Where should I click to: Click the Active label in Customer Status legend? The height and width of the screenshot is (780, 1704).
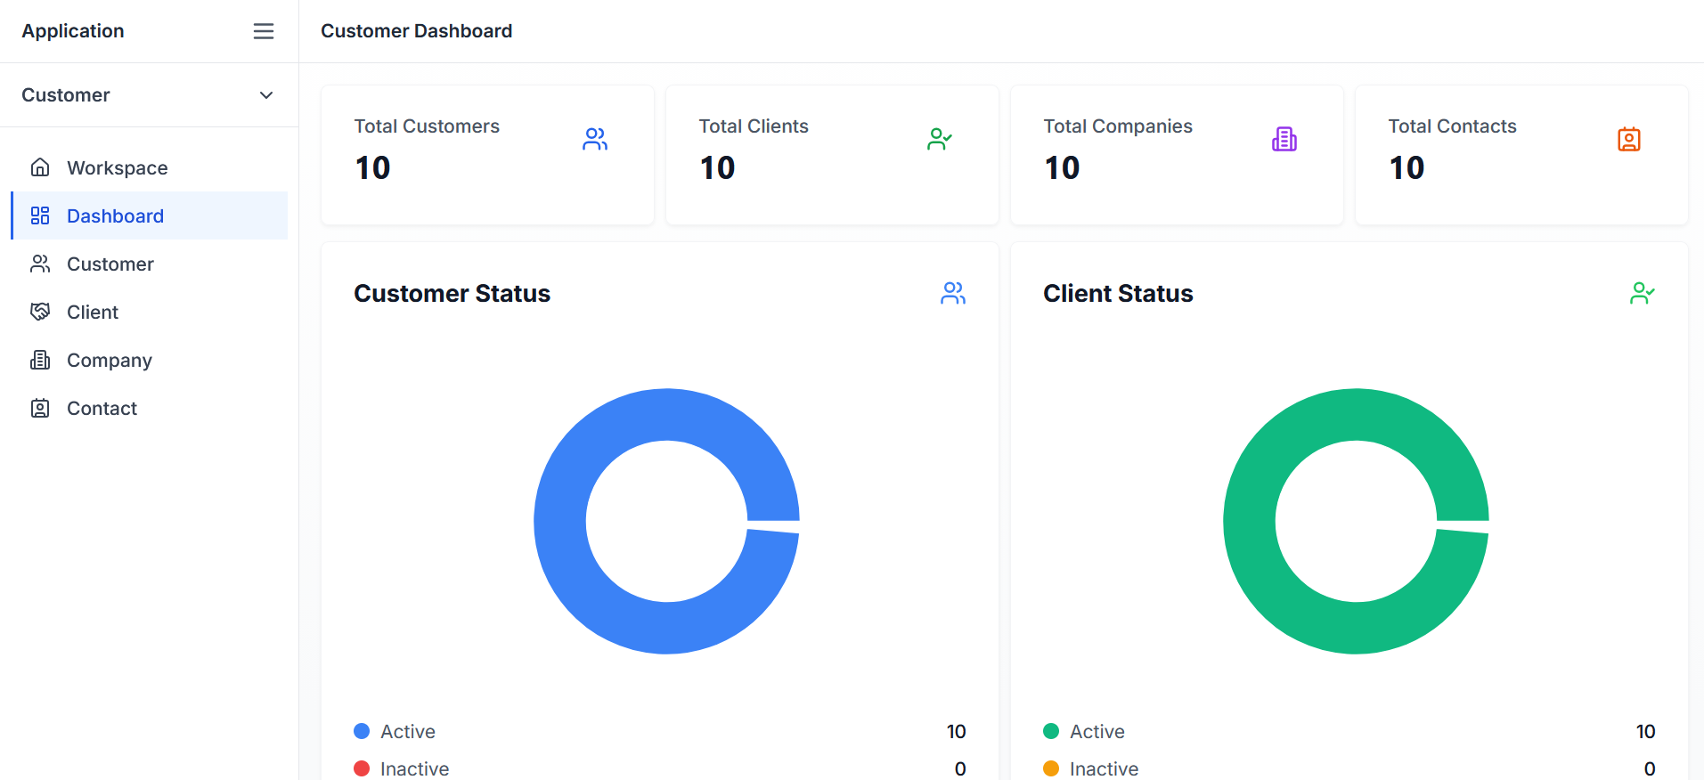[408, 731]
